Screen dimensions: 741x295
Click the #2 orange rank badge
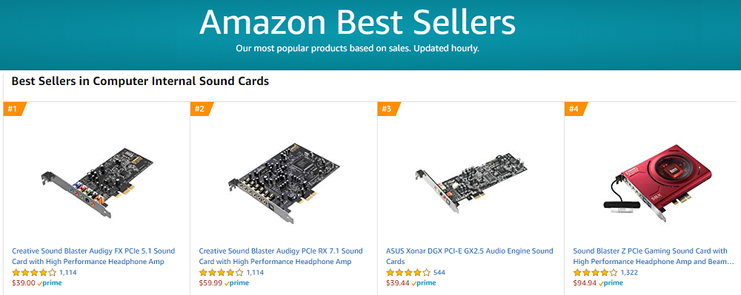202,109
